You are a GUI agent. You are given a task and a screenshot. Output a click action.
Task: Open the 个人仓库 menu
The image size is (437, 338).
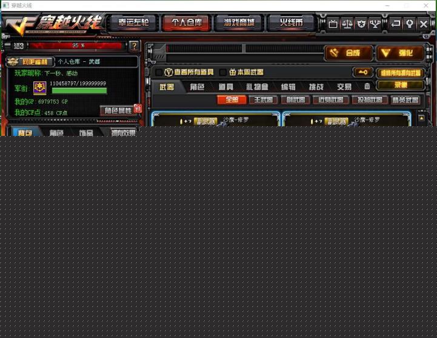point(187,22)
